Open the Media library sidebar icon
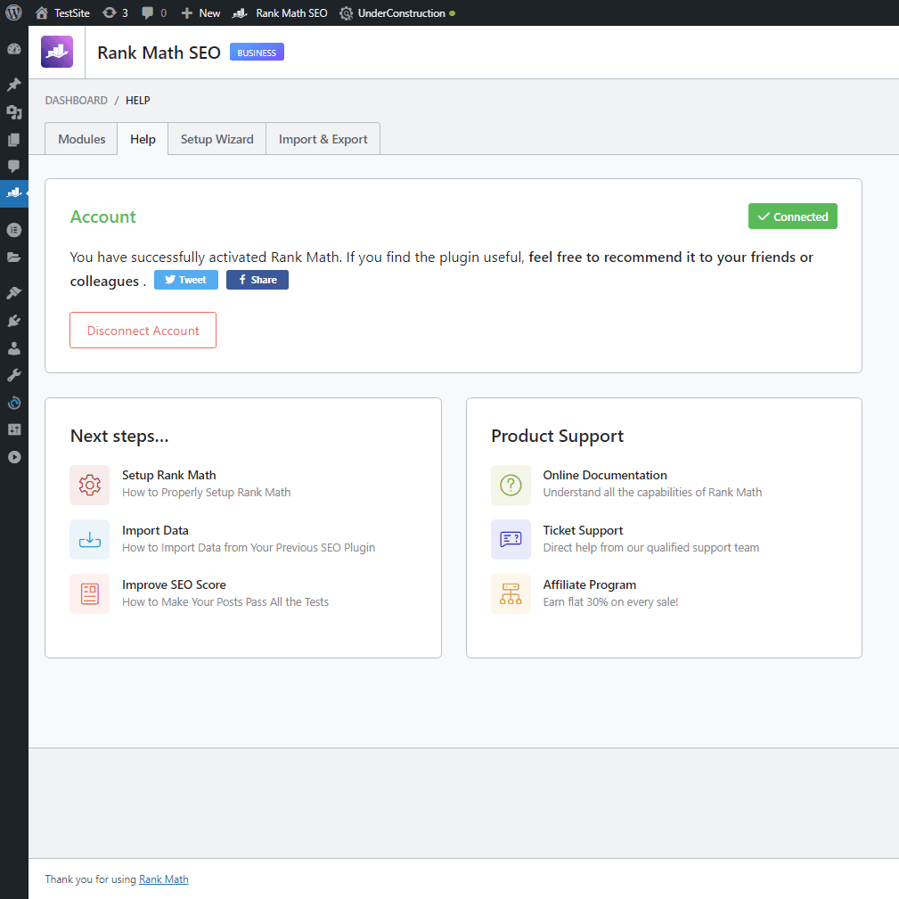Viewport: 899px width, 899px height. pos(13,111)
